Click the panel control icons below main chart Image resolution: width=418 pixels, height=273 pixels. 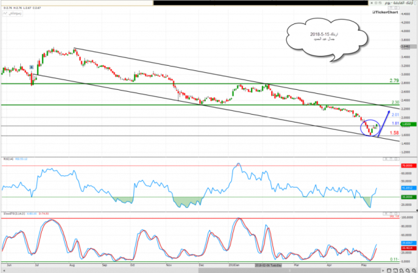click(x=389, y=160)
